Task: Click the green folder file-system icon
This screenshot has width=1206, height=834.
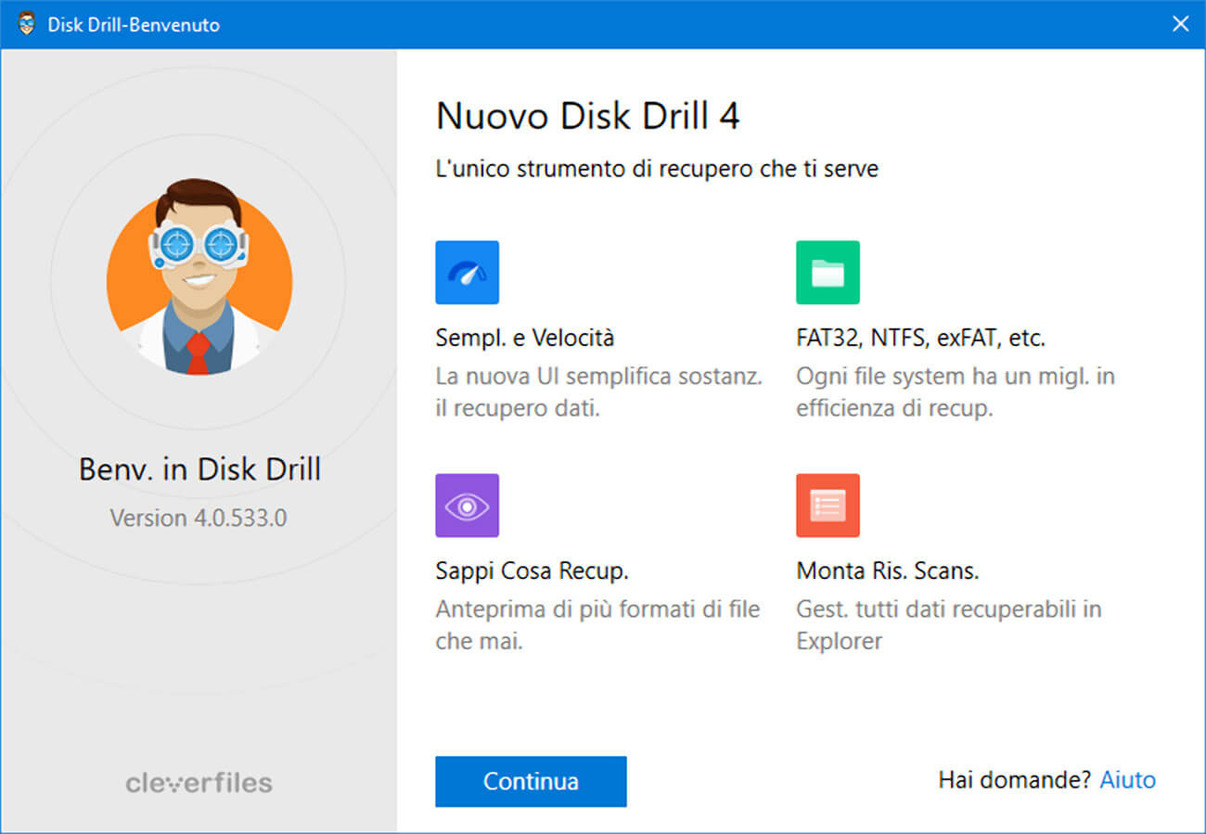Action: (x=828, y=273)
